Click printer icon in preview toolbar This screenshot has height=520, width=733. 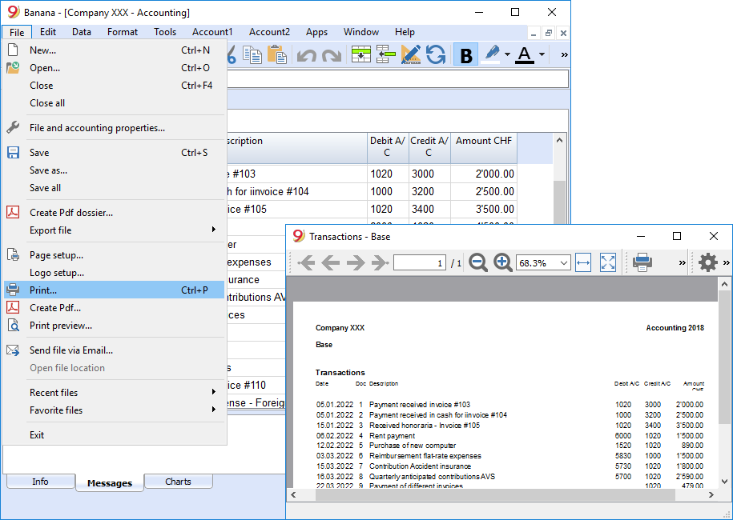pyautogui.click(x=642, y=262)
